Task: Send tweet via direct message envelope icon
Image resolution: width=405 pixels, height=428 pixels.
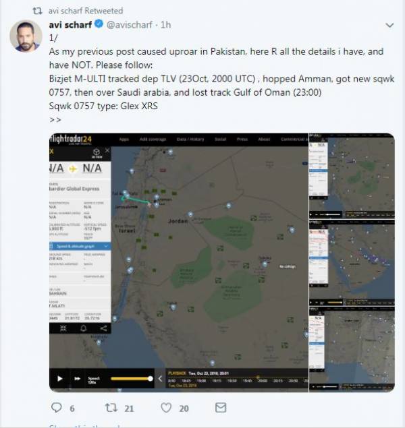Action: tap(221, 408)
